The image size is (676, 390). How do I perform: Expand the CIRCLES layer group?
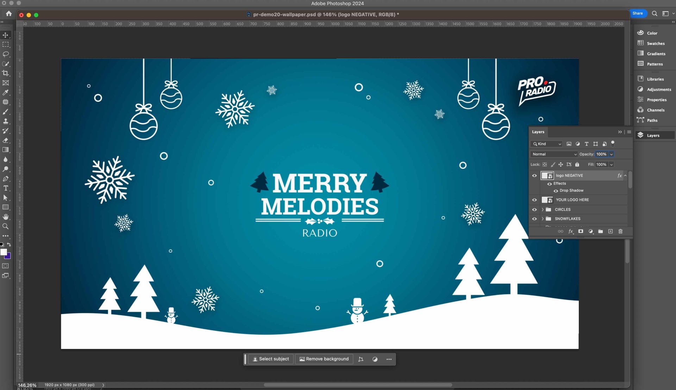click(x=543, y=209)
